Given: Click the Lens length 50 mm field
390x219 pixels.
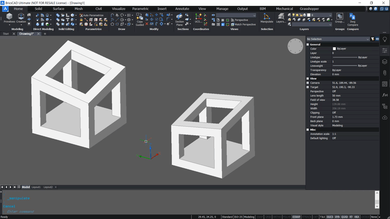Looking at the screenshot, I should click(x=355, y=96).
